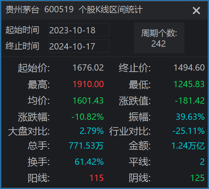
Task: Click the 行业对比 value -25.11%
Action: tap(189, 131)
